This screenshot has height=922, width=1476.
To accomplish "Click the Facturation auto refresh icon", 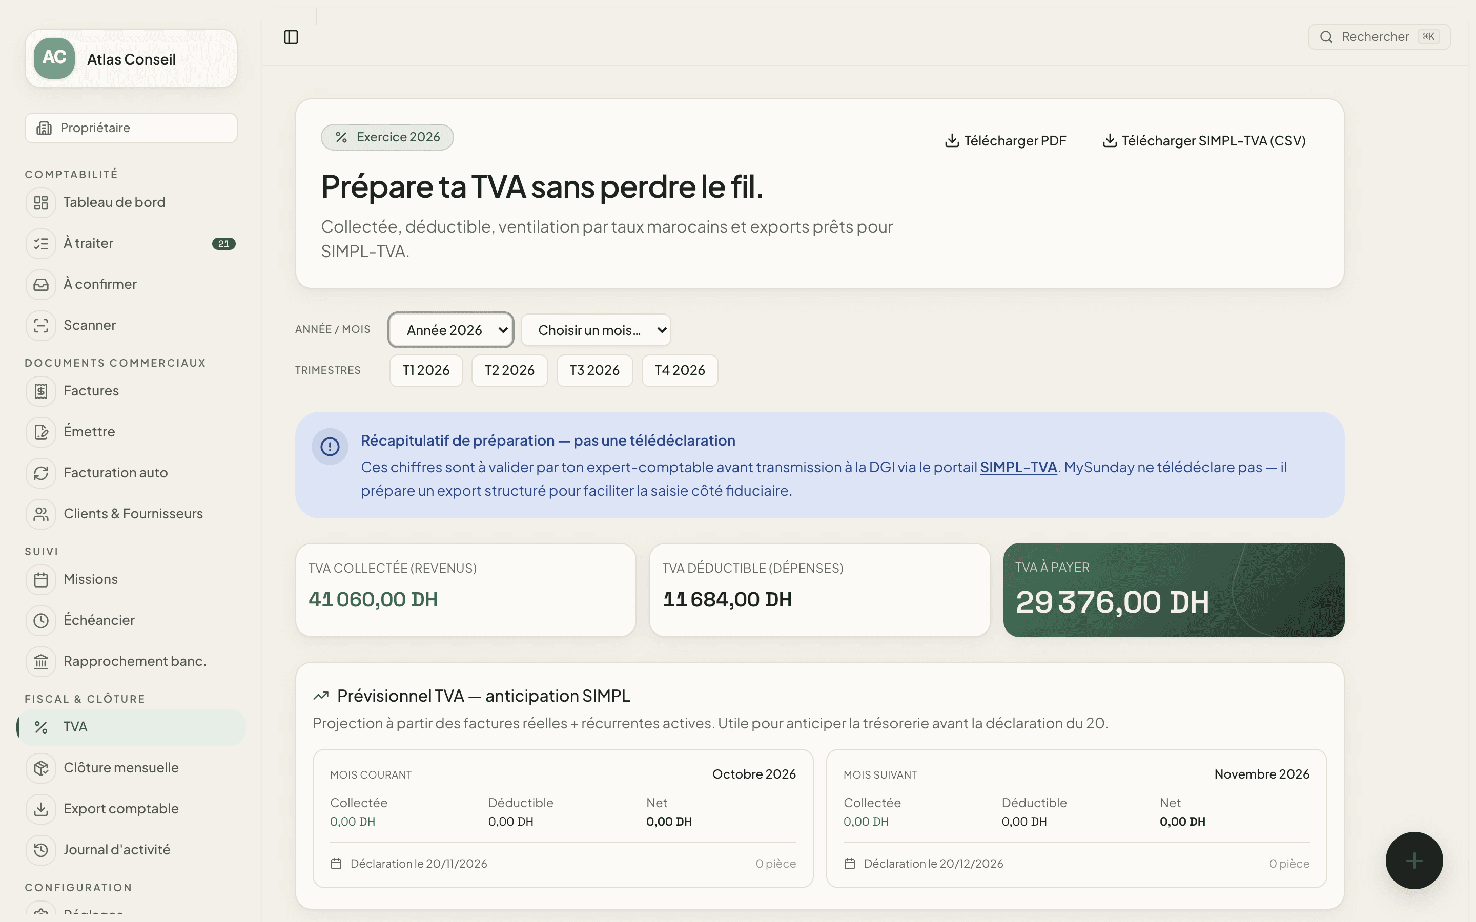I will (x=41, y=473).
